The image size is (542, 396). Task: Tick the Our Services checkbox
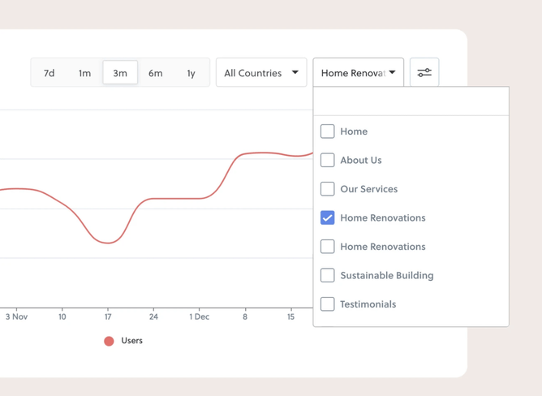click(x=328, y=189)
